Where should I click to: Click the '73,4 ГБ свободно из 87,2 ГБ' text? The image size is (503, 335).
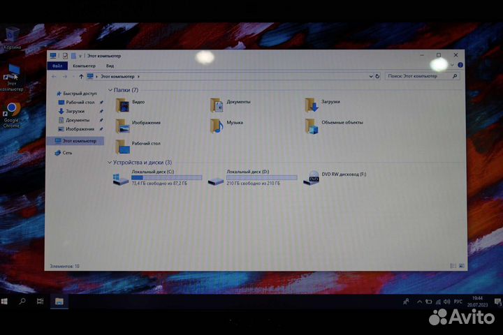[159, 184]
